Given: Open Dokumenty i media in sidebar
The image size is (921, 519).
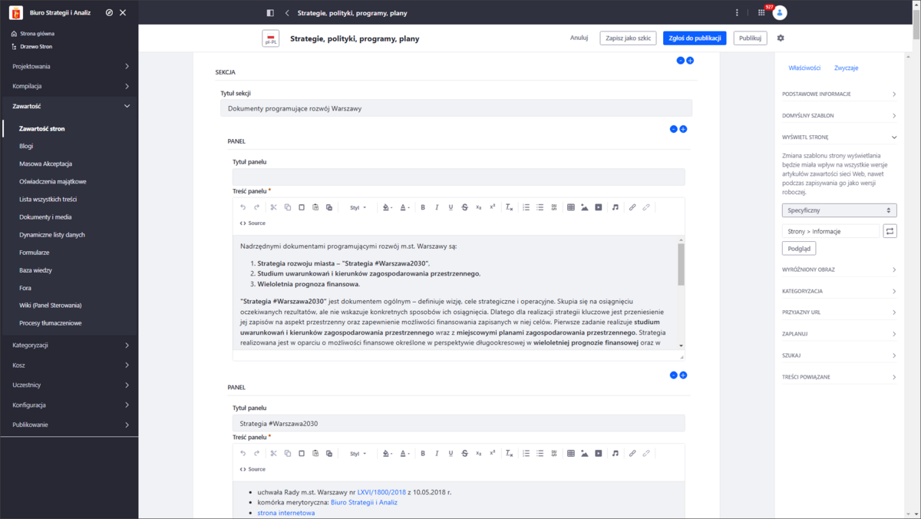Looking at the screenshot, I should pyautogui.click(x=45, y=217).
